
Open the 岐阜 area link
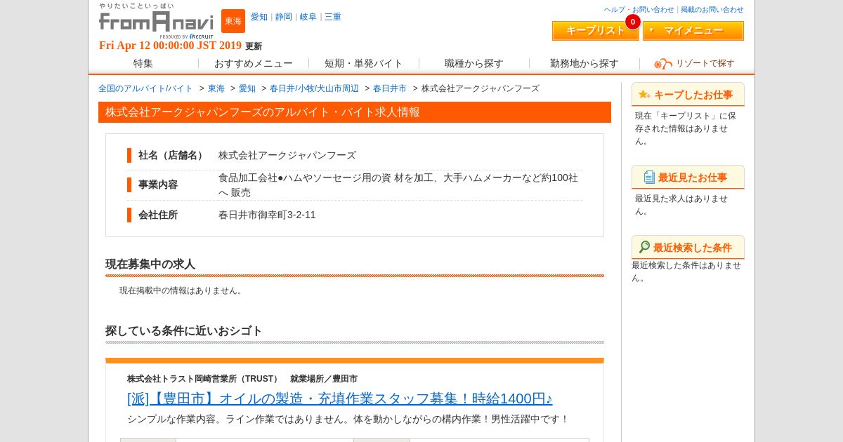(308, 17)
